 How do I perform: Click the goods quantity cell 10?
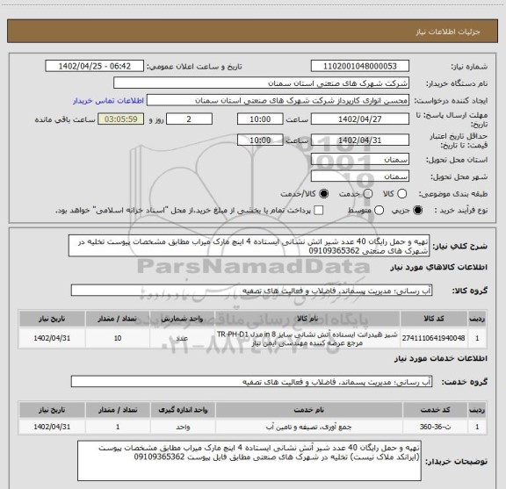click(118, 338)
